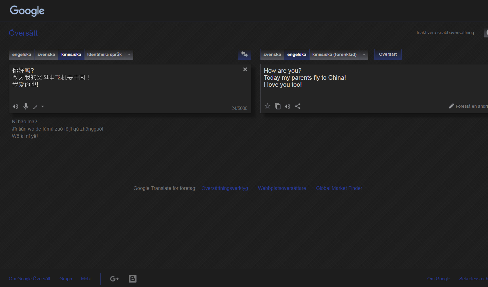Open the Grupp footer link
This screenshot has height=287, width=488.
[66, 279]
